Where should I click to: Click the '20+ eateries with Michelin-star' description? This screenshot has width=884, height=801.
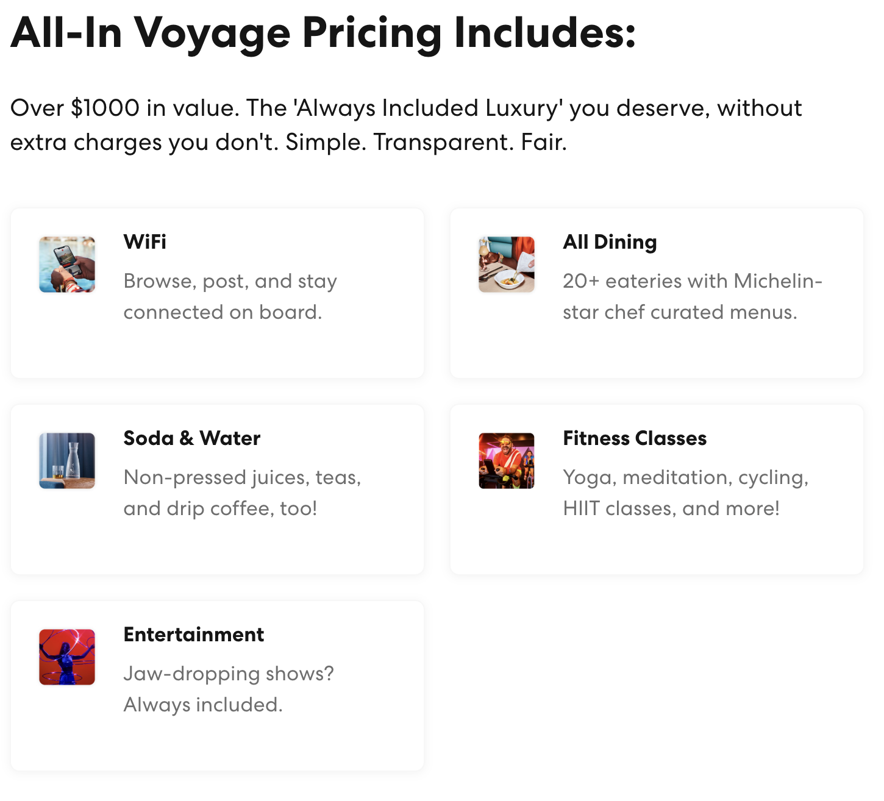(x=692, y=297)
